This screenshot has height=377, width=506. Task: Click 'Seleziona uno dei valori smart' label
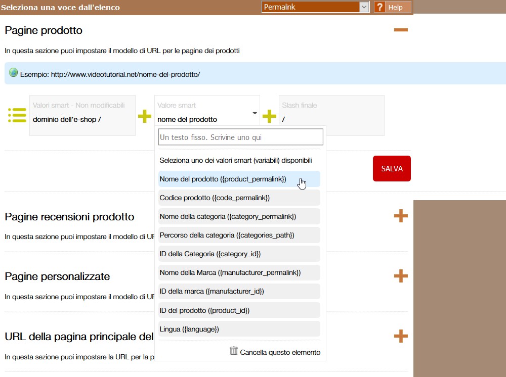click(x=236, y=161)
